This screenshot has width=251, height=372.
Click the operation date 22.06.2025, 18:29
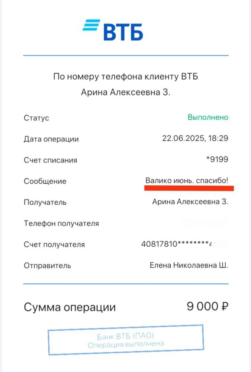pyautogui.click(x=195, y=138)
